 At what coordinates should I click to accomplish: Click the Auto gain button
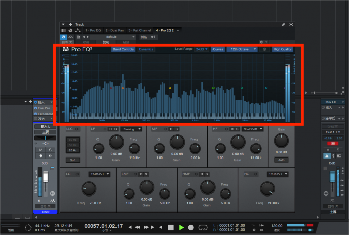coord(281,160)
